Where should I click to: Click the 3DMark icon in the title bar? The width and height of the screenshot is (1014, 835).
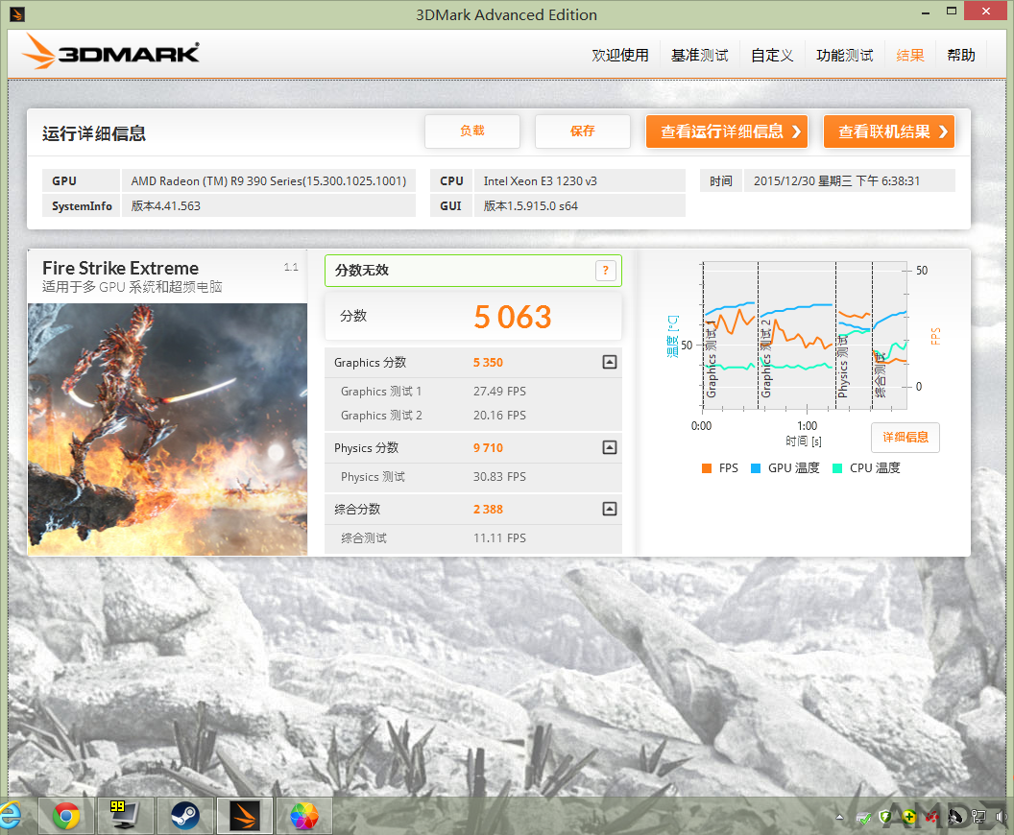17,13
